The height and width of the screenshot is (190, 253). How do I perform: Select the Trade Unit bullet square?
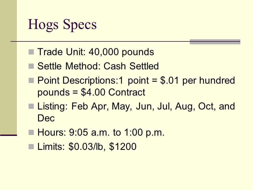(x=31, y=52)
